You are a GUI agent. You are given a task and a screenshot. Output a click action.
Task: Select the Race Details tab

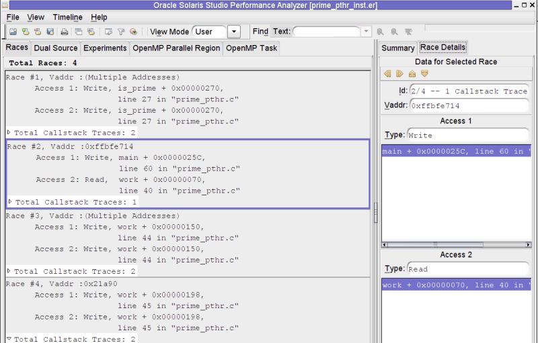443,47
